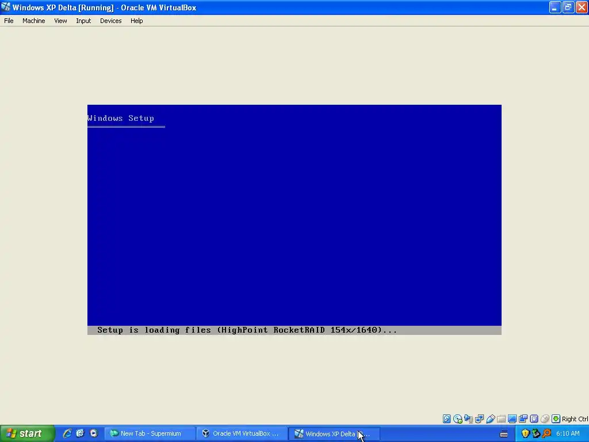Screen dimensions: 589x442
Task: Minimize the VirtualBox VM window
Action: (555, 7)
